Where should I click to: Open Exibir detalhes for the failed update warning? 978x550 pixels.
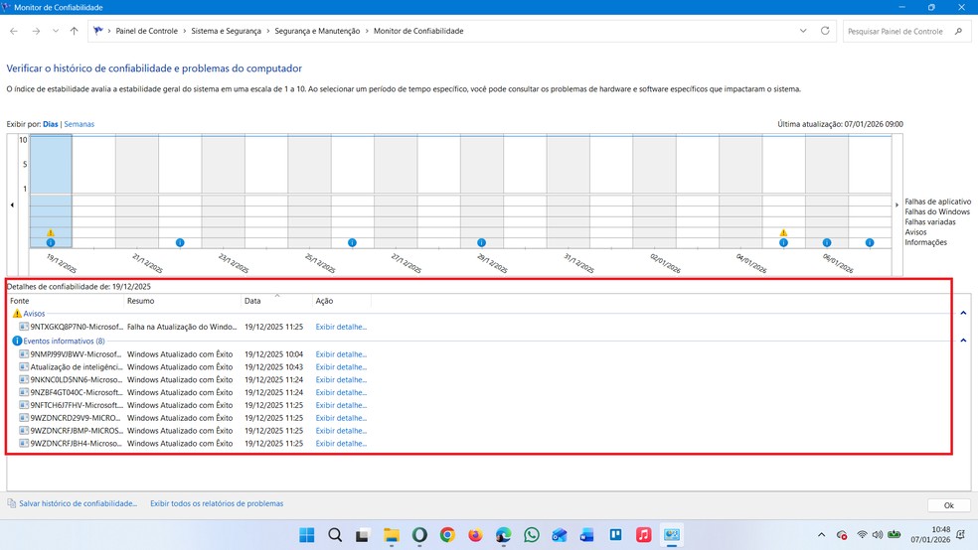[x=341, y=327]
